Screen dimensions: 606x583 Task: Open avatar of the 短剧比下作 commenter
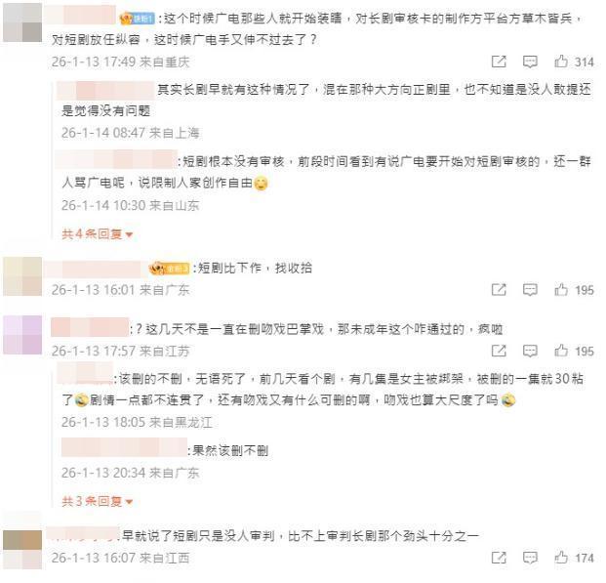(22, 276)
